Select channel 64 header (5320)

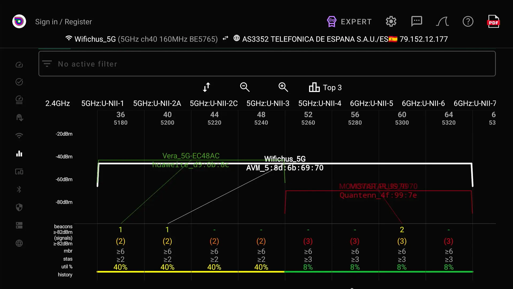(449, 118)
